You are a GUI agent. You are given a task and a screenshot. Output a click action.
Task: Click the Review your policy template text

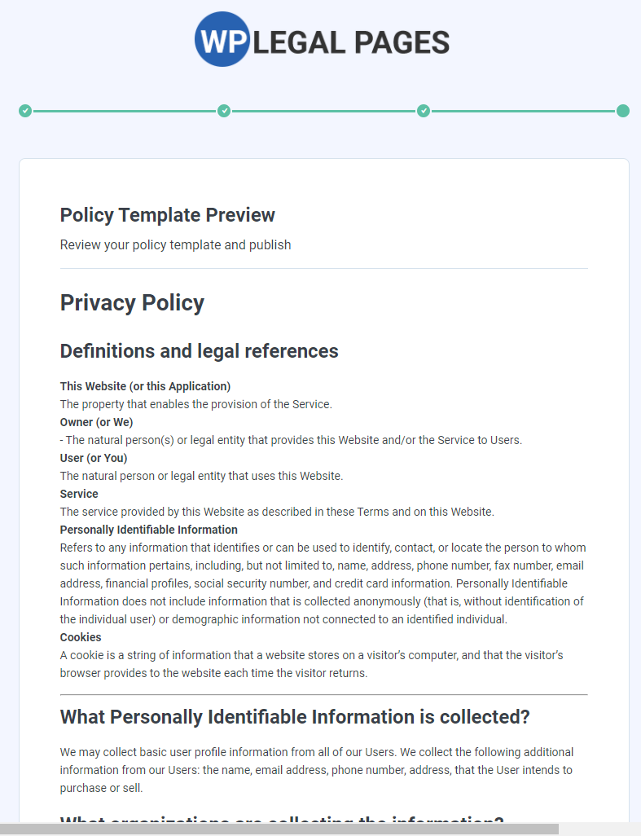[x=174, y=244]
